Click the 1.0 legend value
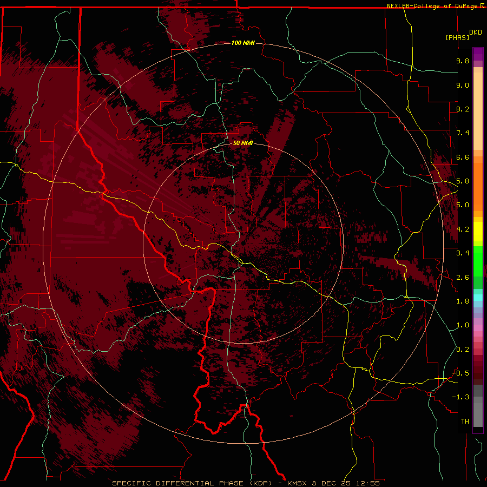 click(x=463, y=325)
